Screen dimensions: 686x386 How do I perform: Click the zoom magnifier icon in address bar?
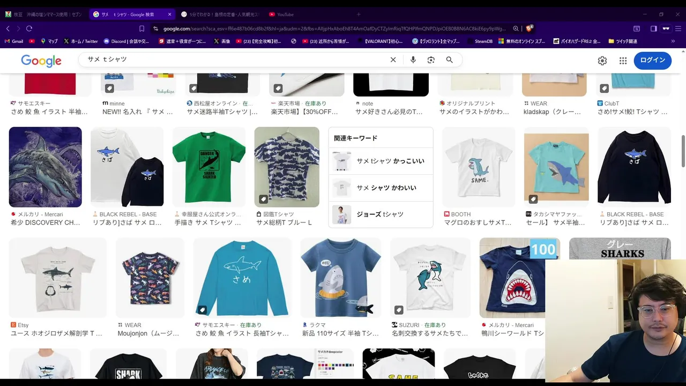[516, 28]
